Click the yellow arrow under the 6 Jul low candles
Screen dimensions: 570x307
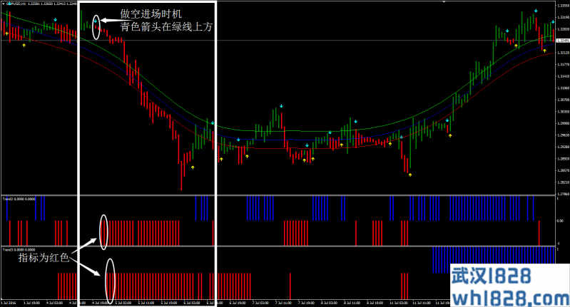click(193, 167)
